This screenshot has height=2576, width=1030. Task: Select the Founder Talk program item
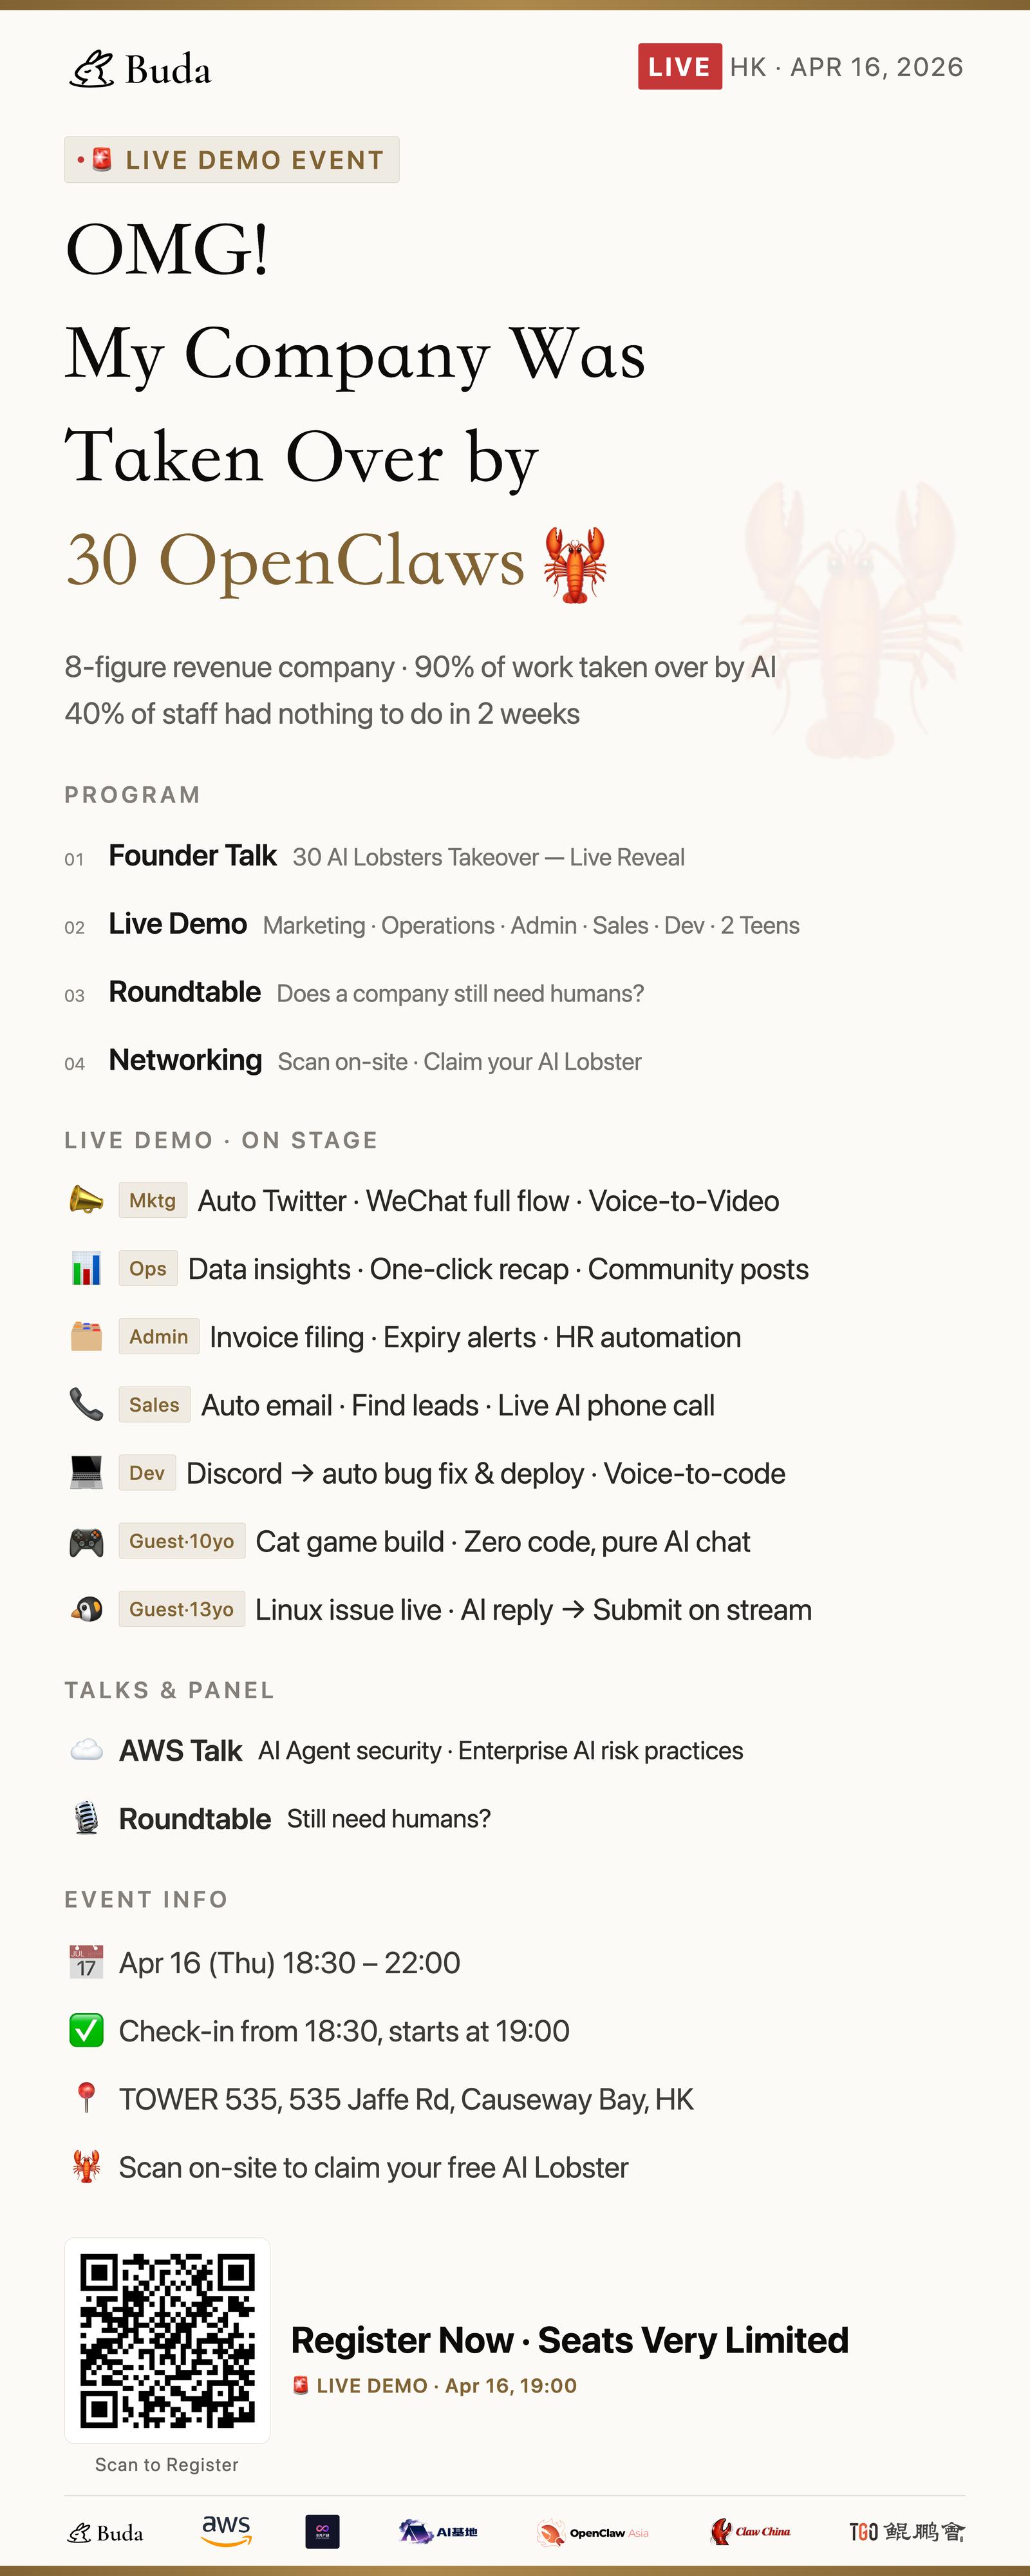pos(192,856)
